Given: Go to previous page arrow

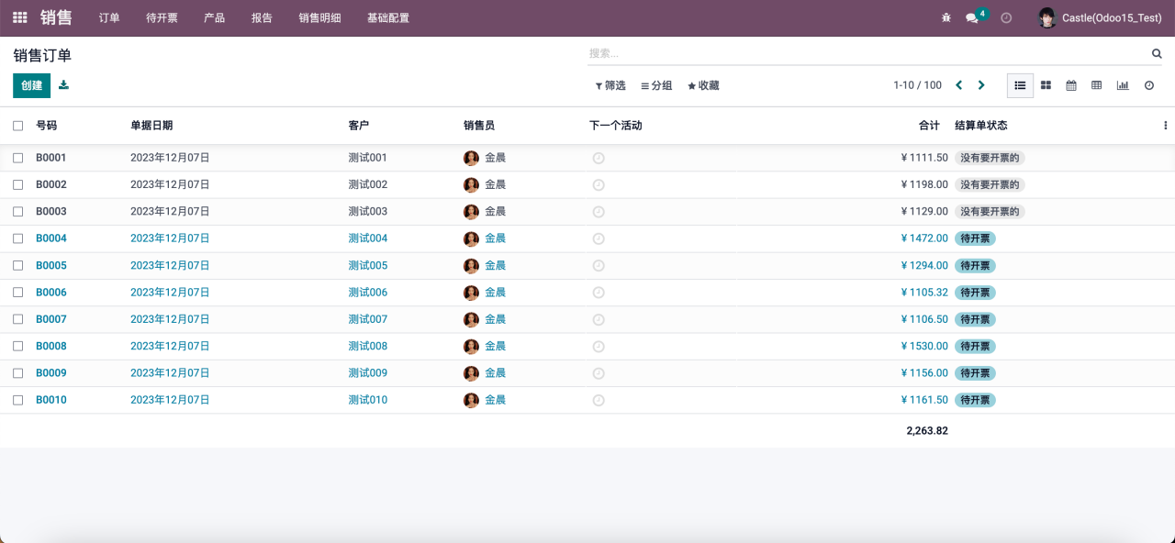Looking at the screenshot, I should click(959, 85).
